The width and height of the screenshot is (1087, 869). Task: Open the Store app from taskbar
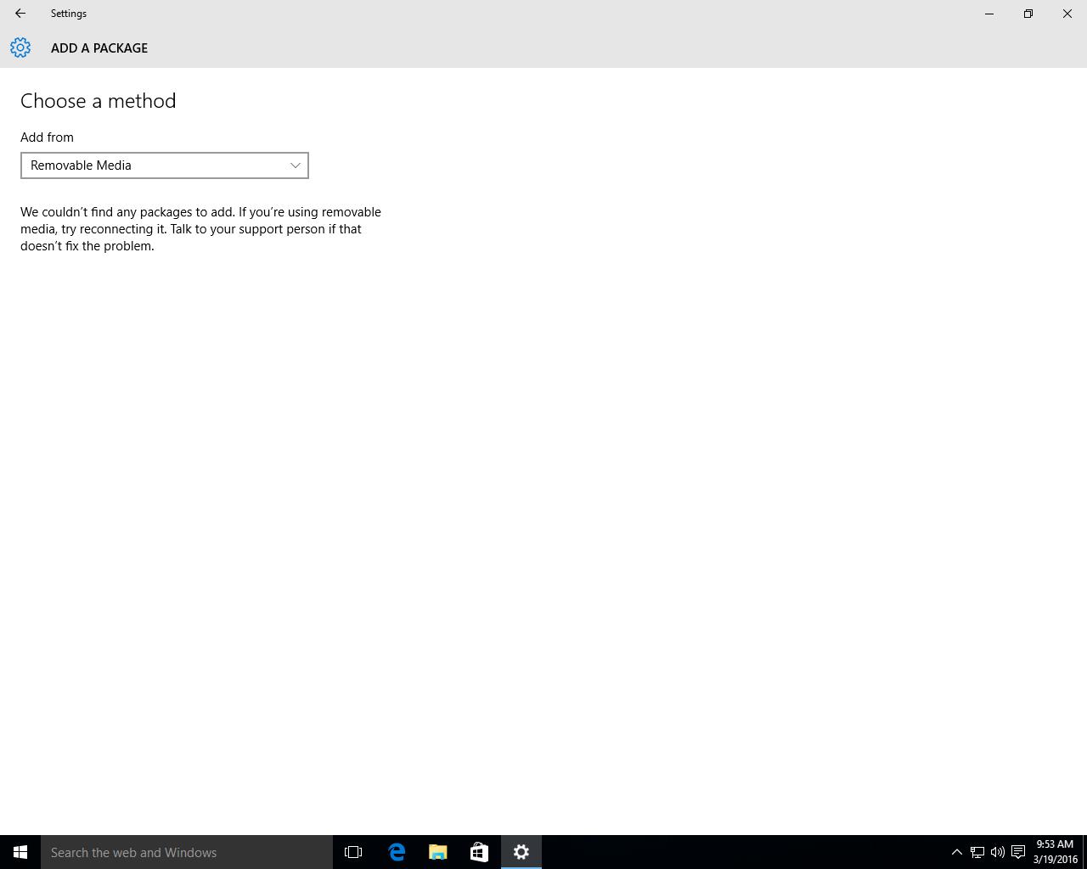(x=479, y=852)
